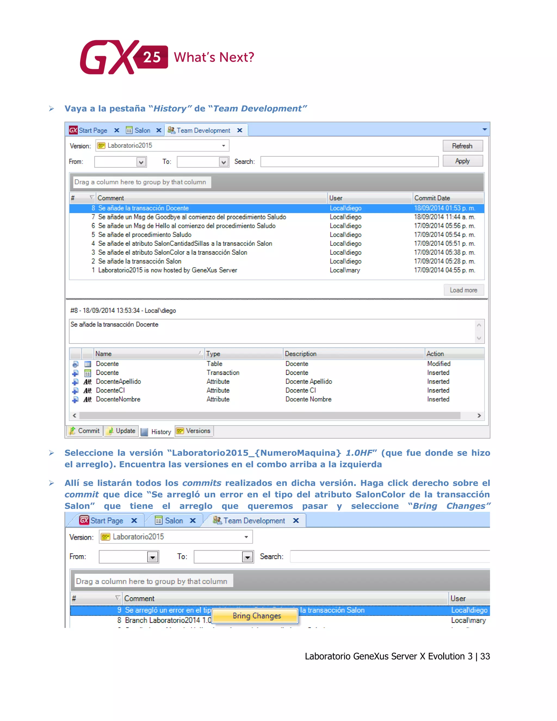Select commit 'Se añade la transacción Docente'

[x=277, y=208]
